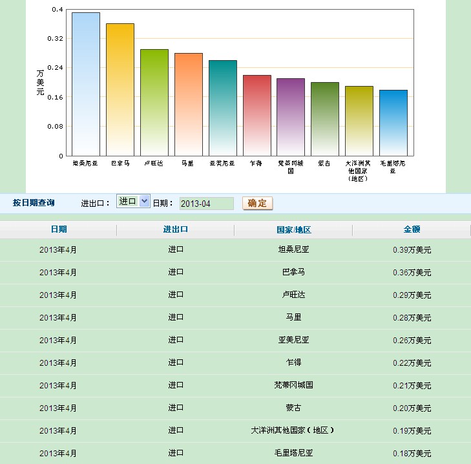Screen dimensions: 471x464
Task: Click the 确定 button
Action: point(257,204)
